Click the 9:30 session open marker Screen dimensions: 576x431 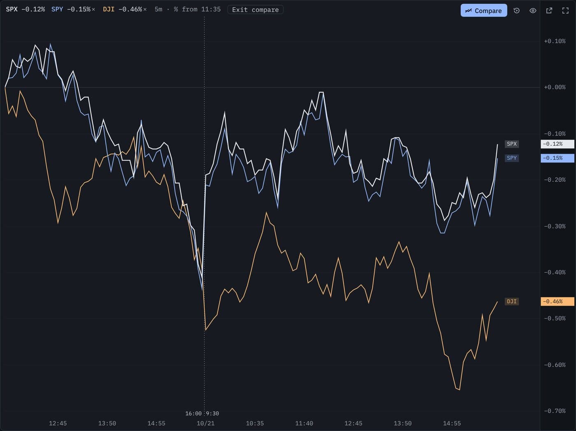coord(212,413)
